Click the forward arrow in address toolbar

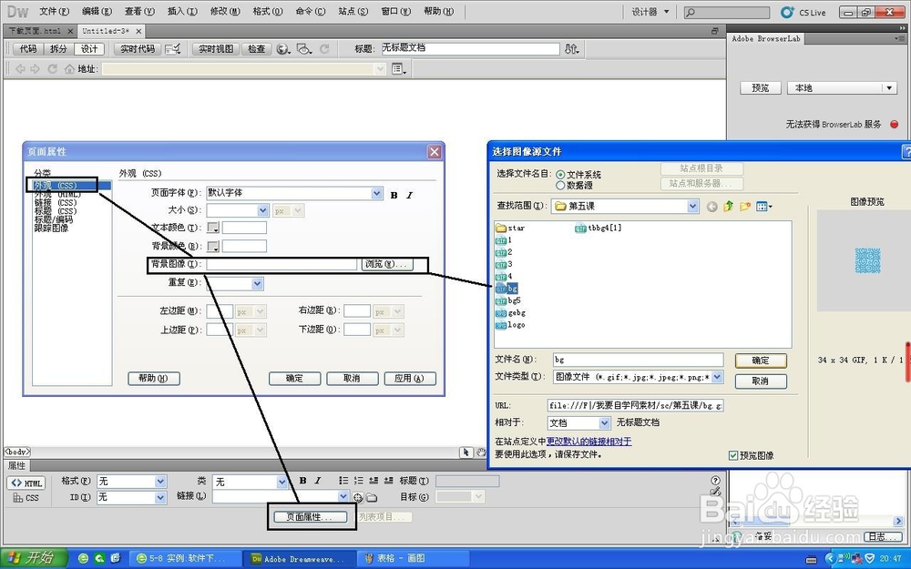[x=35, y=69]
